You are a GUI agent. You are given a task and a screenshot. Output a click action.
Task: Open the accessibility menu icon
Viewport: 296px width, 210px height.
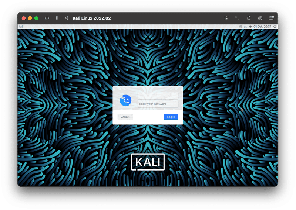click(250, 27)
